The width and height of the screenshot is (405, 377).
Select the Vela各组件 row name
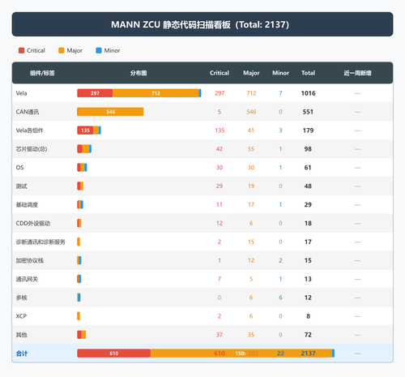coord(30,131)
